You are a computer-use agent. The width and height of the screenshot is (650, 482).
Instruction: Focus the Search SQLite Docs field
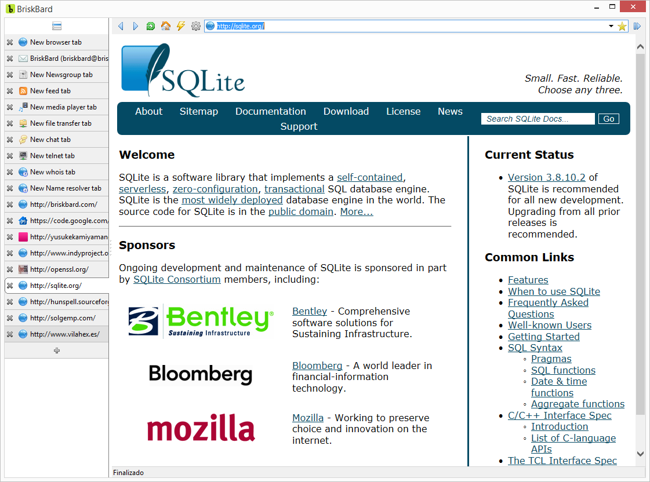click(x=538, y=119)
